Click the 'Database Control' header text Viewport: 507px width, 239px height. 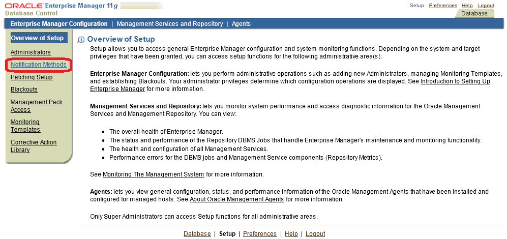pyautogui.click(x=32, y=13)
